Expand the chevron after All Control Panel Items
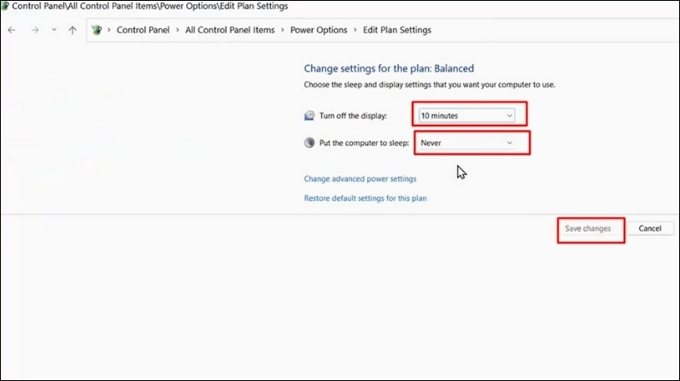680x381 pixels. 283,30
